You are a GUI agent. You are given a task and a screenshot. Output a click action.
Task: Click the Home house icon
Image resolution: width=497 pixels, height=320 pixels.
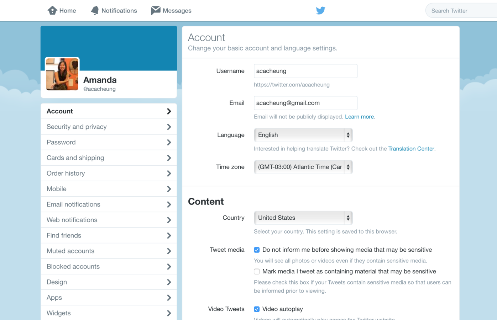(52, 10)
